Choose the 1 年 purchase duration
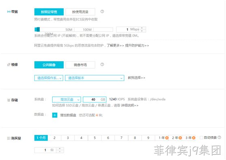226x160 pixels. pos(162,138)
